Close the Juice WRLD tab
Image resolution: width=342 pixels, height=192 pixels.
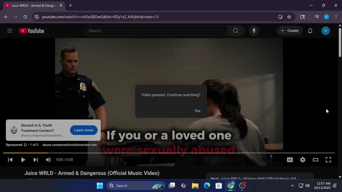(61, 5)
